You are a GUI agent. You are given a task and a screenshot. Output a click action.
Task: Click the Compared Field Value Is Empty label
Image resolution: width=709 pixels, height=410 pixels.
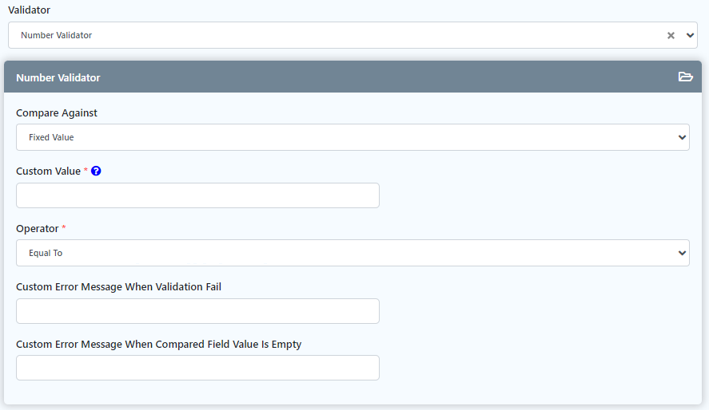[158, 344]
